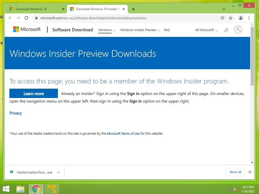Viewport: 259px width, 194px height.
Task: Share this page icon in address bar
Action: (223, 18)
